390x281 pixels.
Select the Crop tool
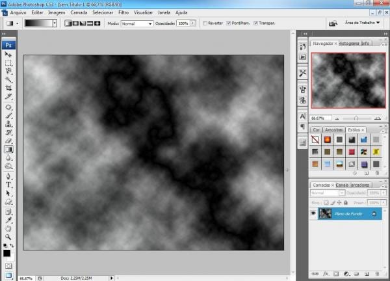[x=8, y=88]
